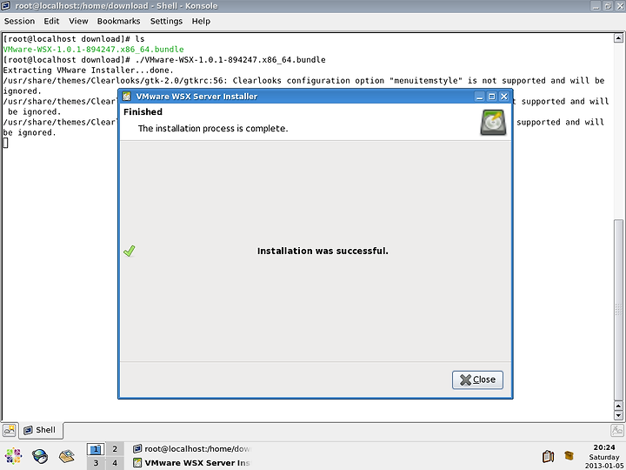Screen dimensions: 626x470
Task: Activate VMware WSX Server Installer taskbar entry
Action: coord(191,463)
